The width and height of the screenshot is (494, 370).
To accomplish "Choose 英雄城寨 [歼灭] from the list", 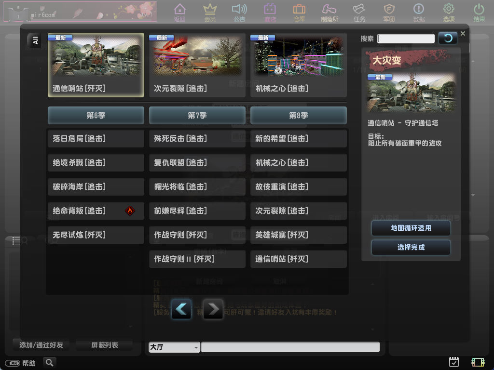I will coord(299,235).
